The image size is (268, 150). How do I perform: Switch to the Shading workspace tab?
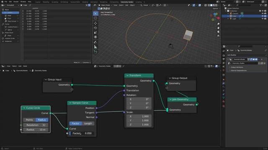coord(85,2)
